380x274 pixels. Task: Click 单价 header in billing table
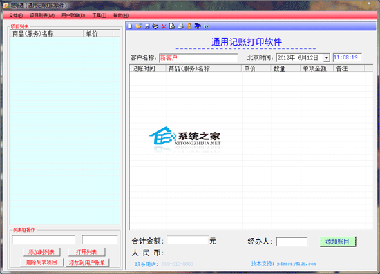pos(256,68)
